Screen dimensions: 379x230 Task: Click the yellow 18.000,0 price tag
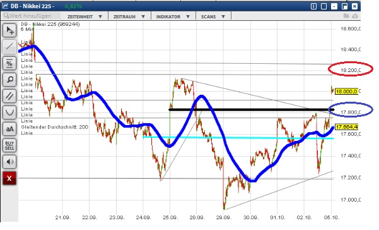click(x=347, y=92)
